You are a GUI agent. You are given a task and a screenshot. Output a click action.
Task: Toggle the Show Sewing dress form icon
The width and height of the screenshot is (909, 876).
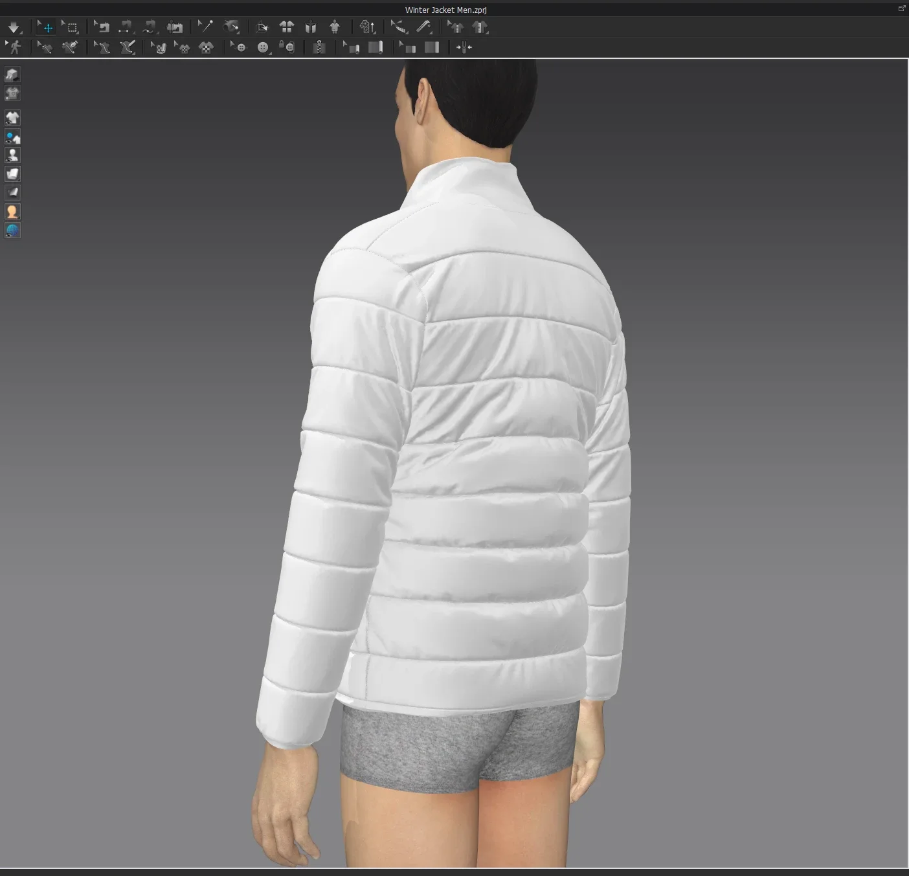coord(175,27)
